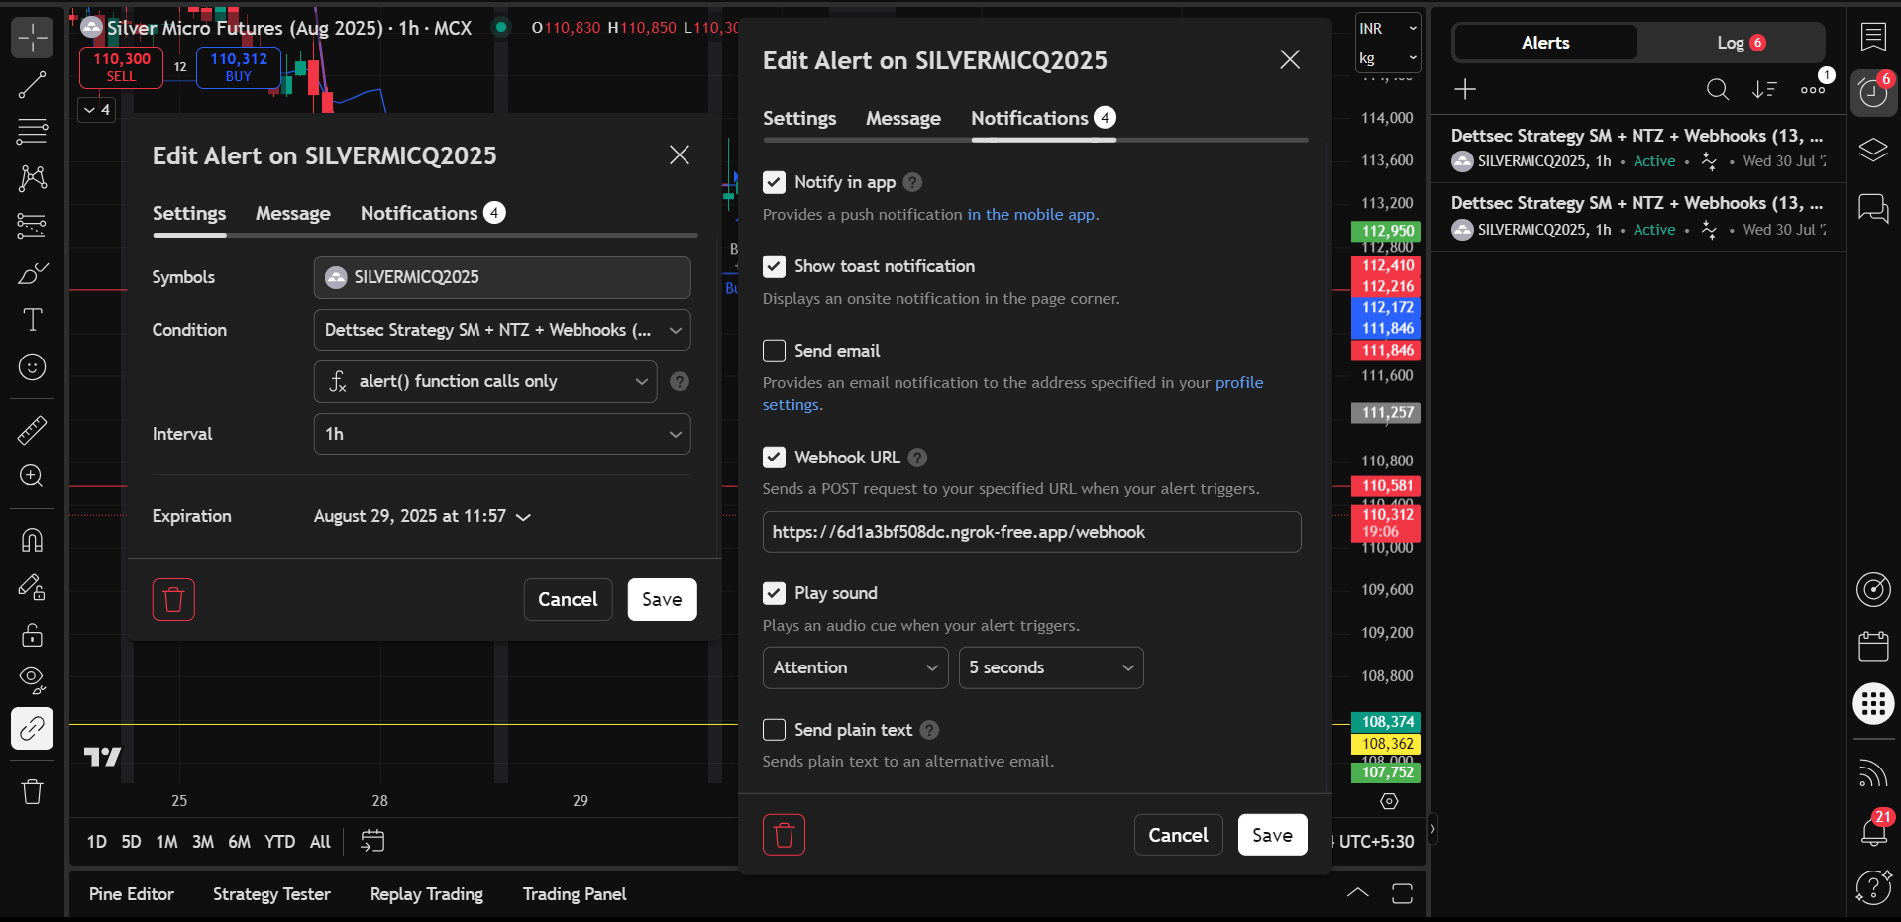Select the Trend Line drawing tool

(x=32, y=85)
